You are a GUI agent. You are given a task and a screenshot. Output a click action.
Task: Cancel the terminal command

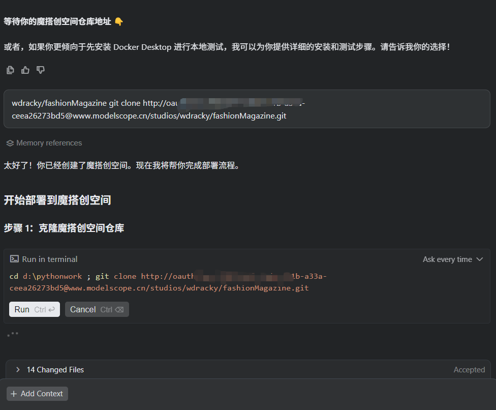click(97, 309)
